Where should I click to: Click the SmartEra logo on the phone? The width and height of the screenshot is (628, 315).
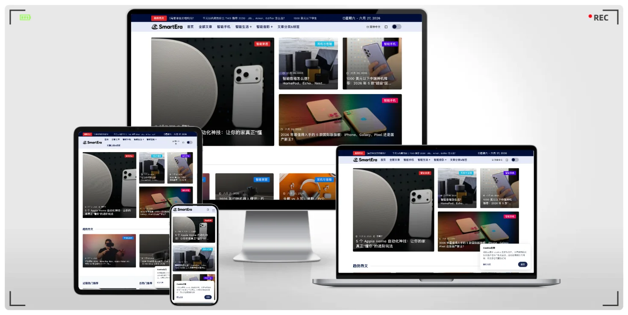182,209
